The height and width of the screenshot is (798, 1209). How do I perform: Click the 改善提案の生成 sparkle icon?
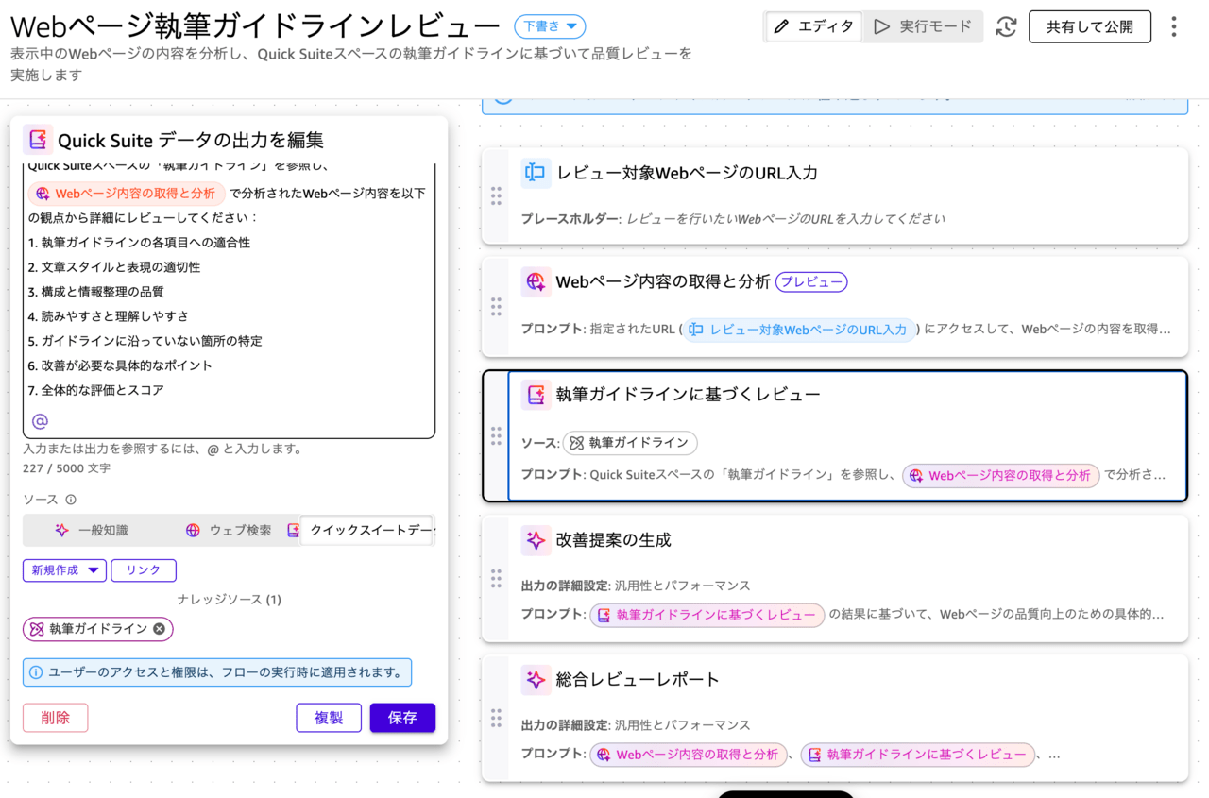click(536, 540)
